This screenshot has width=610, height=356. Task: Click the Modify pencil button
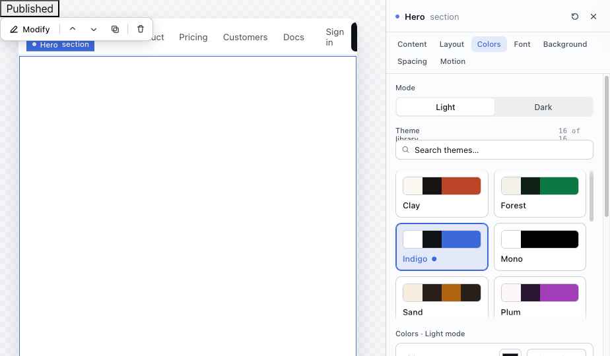[30, 29]
